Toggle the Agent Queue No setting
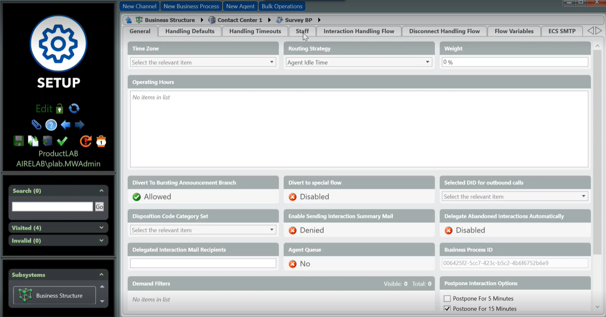 point(293,264)
